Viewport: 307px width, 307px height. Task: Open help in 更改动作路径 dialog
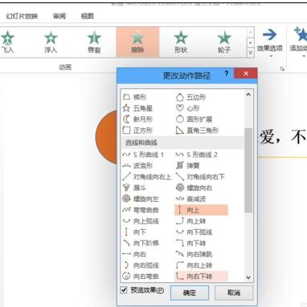pyautogui.click(x=227, y=74)
